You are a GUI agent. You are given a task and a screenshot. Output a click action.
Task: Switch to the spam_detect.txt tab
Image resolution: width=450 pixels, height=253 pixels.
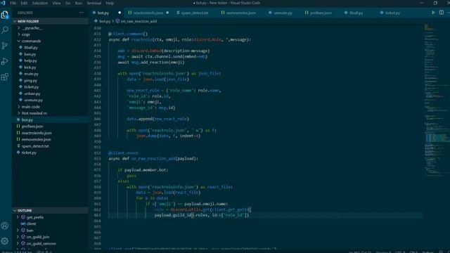[194, 13]
